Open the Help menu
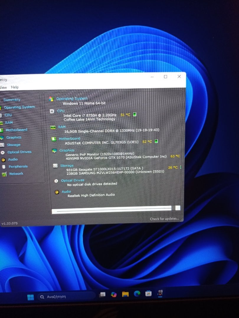Screen dimensions: 239x318 pos(15,87)
